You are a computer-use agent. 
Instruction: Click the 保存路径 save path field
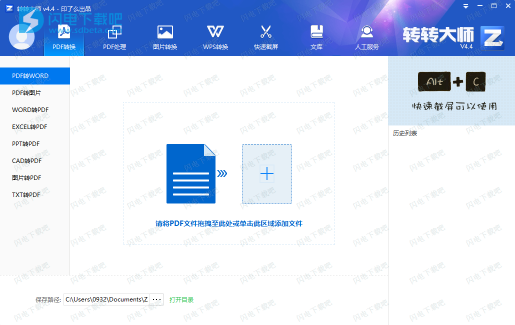click(106, 299)
